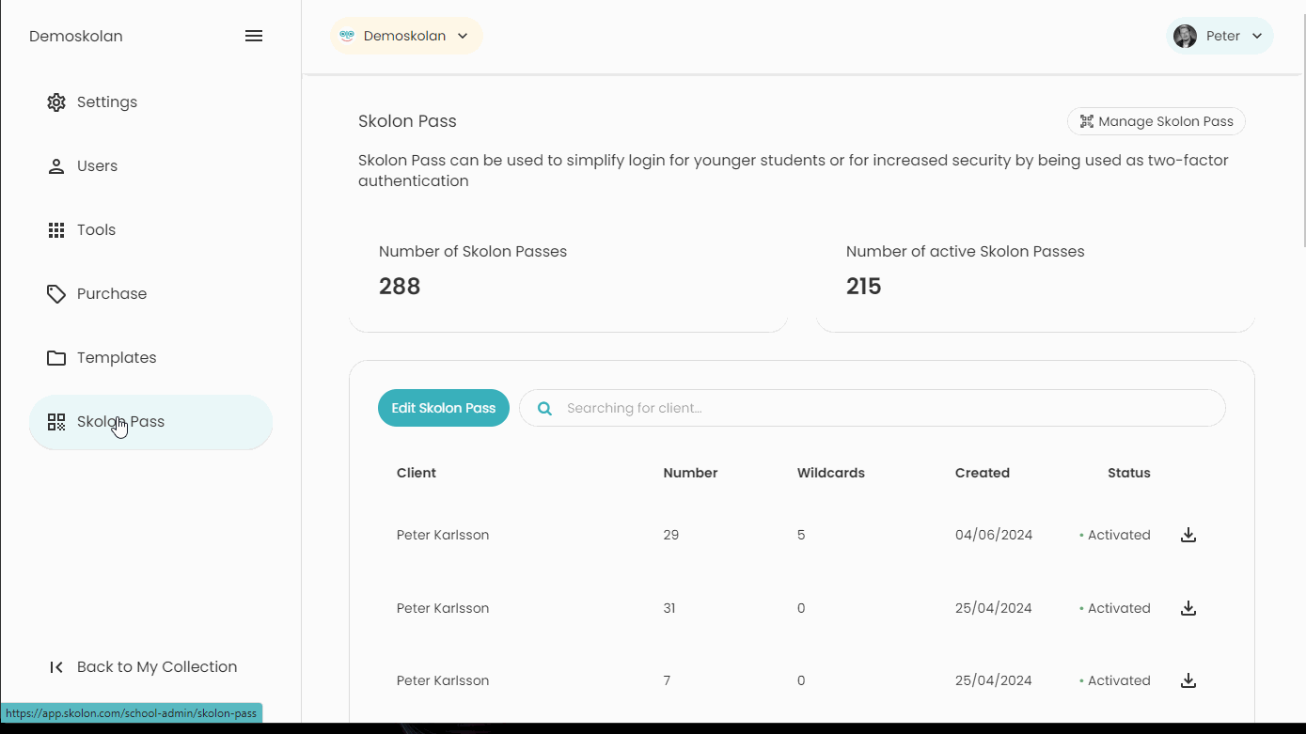
Task: Click the Demoskolan owl logo in top bar
Action: pos(347,36)
